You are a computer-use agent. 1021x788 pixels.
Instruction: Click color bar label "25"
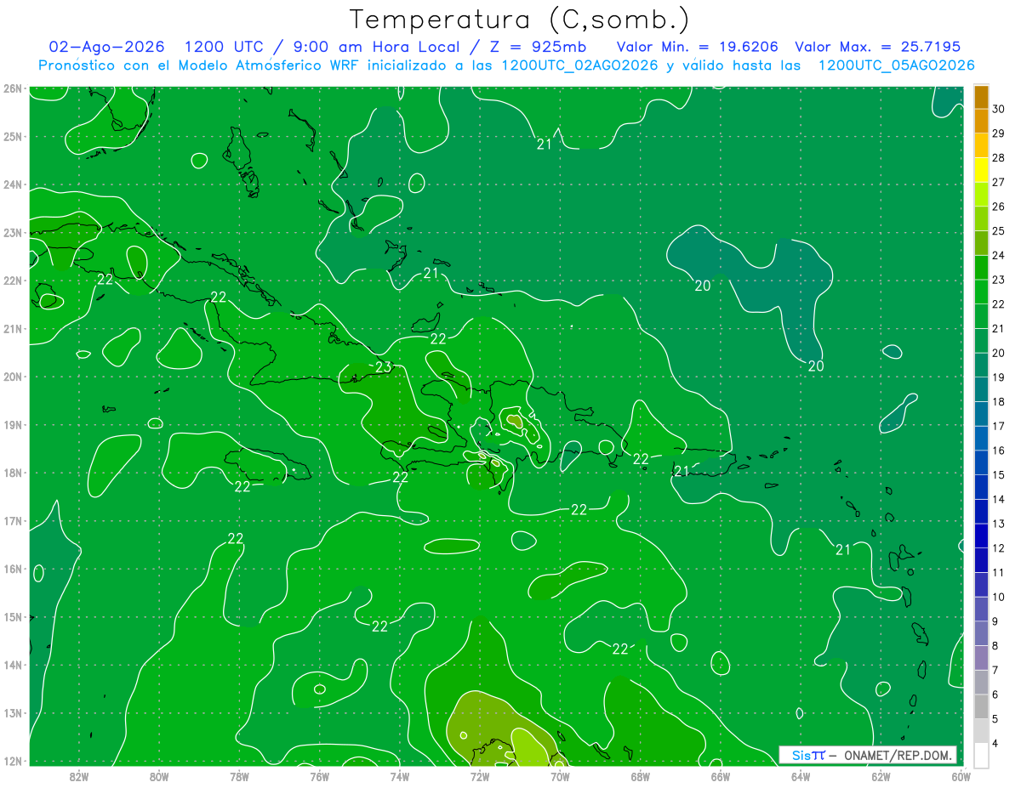tap(998, 231)
